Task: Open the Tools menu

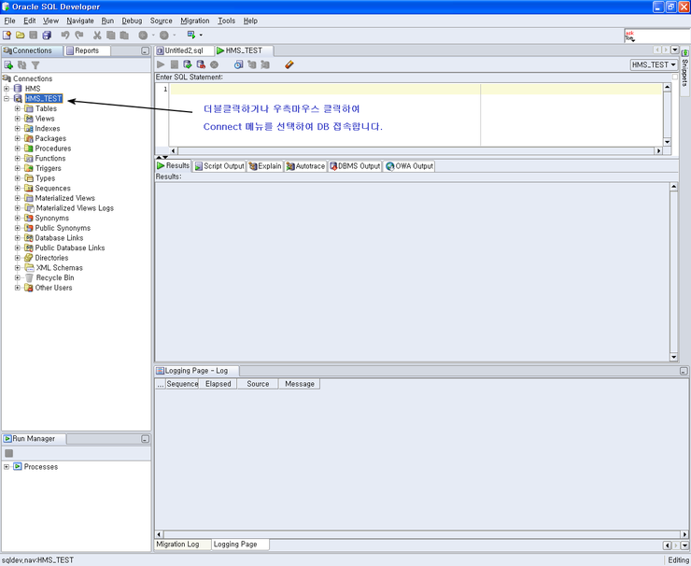Action: [227, 21]
